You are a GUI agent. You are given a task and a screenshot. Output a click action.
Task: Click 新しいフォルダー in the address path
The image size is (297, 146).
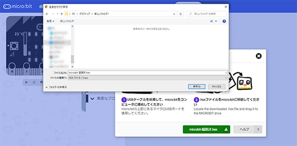pos(102,14)
